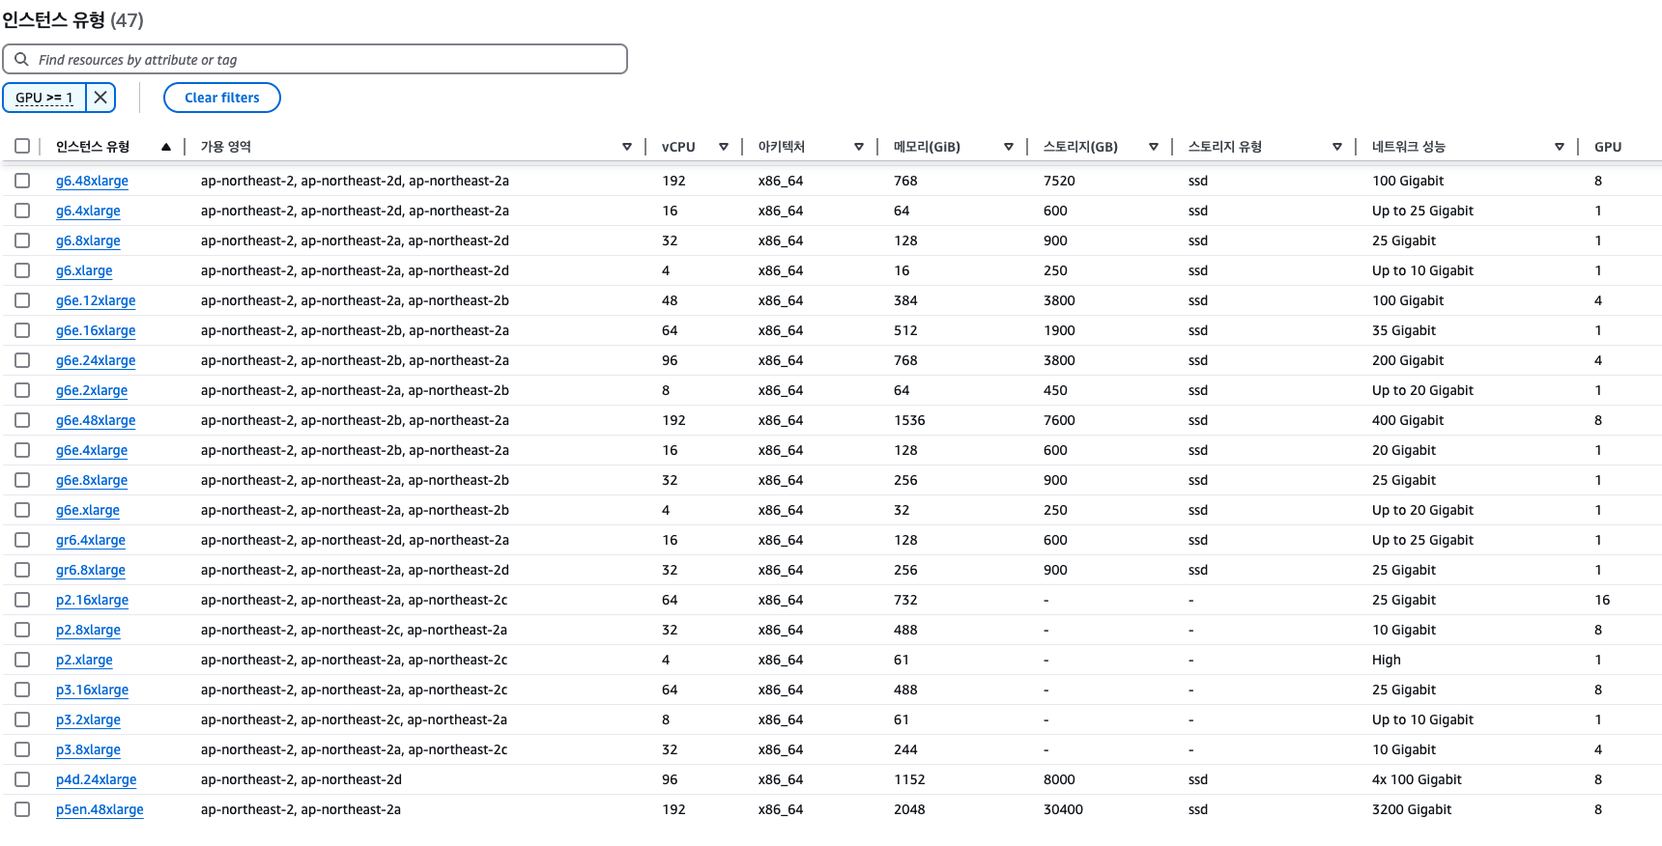
Task: Open the network performance column sort arrow
Action: point(1560,147)
